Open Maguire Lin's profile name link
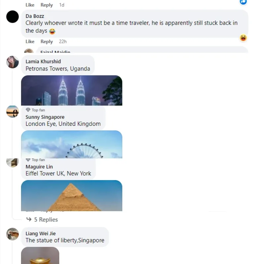This screenshot has width=264, height=264. [x=39, y=167]
